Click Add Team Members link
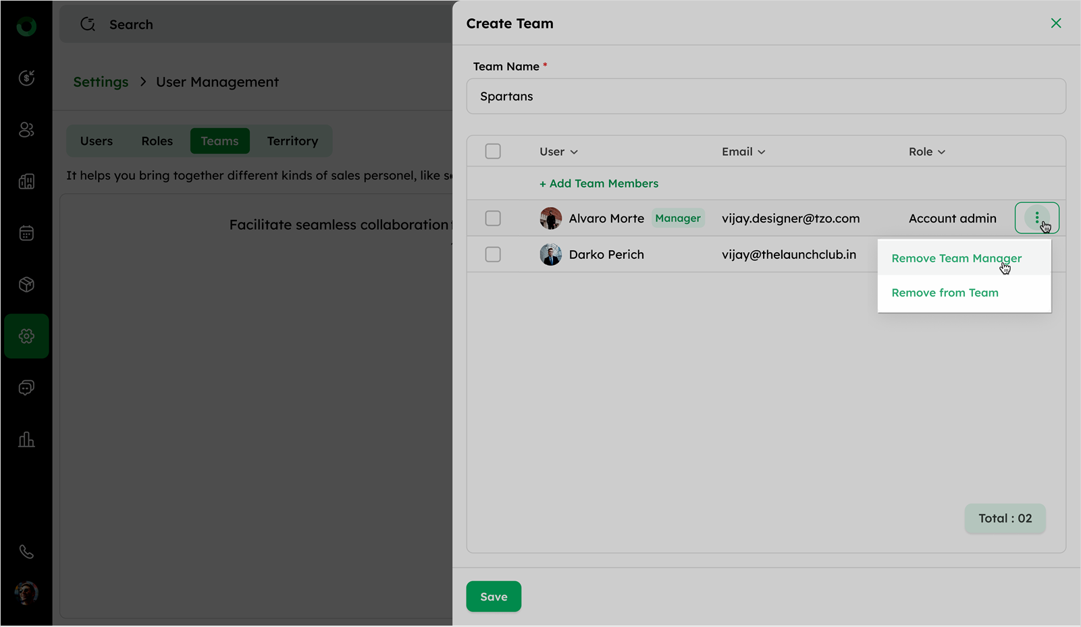This screenshot has height=627, width=1081. click(x=598, y=183)
